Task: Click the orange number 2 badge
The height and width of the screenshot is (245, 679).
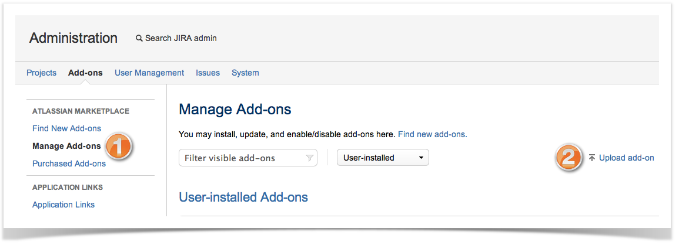Action: (568, 157)
